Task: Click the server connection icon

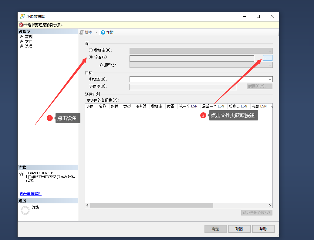Action: [22, 174]
